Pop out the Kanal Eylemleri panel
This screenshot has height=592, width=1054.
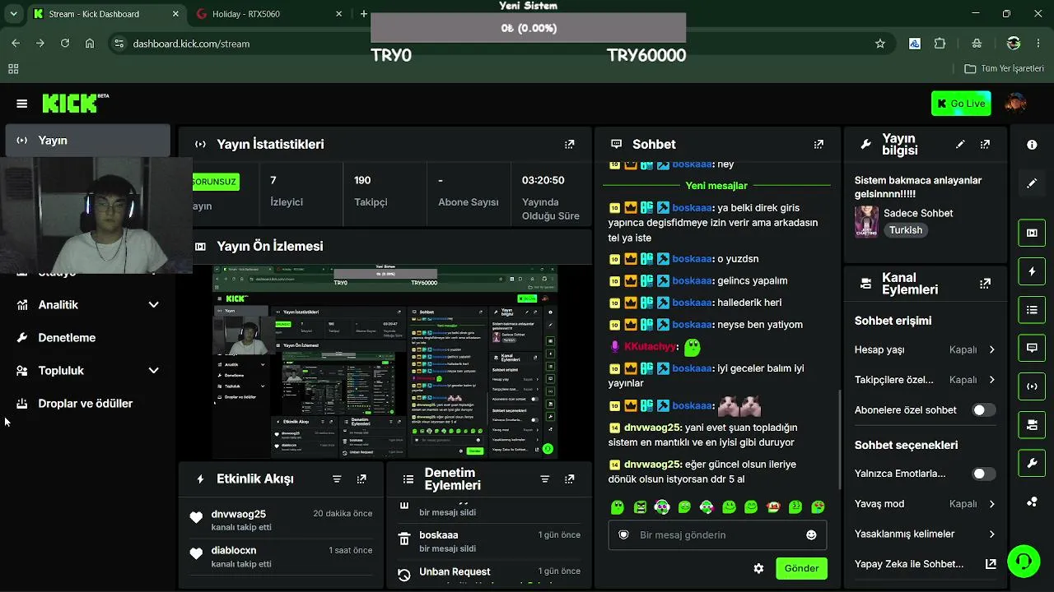985,284
